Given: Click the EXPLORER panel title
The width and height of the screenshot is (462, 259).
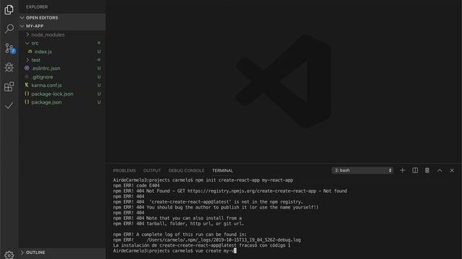Looking at the screenshot, I should [37, 6].
